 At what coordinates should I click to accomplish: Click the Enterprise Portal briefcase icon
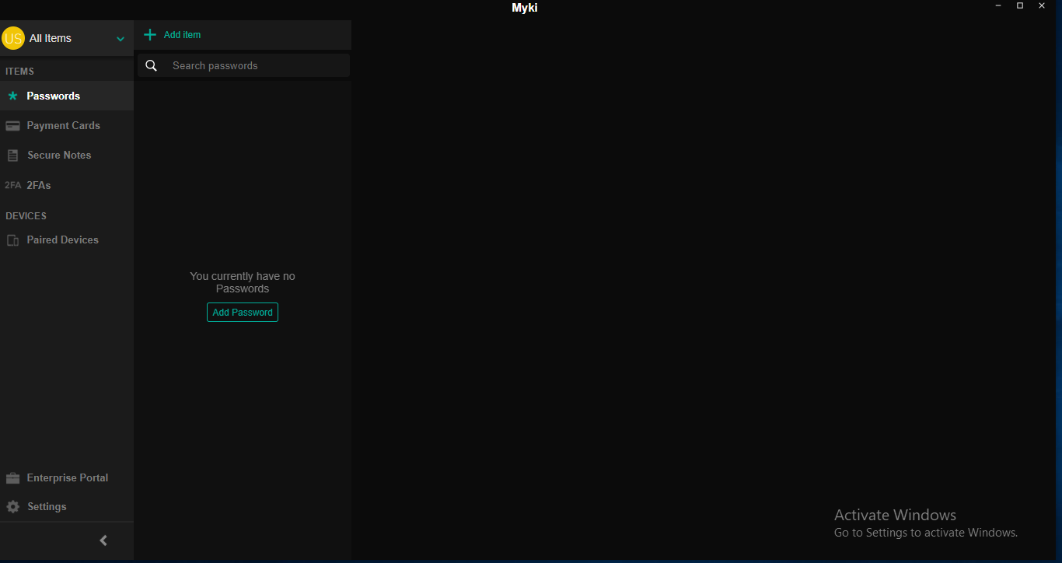[x=12, y=477]
